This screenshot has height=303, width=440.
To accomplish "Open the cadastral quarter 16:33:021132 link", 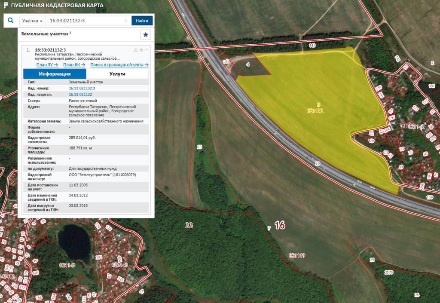I will click(x=80, y=95).
